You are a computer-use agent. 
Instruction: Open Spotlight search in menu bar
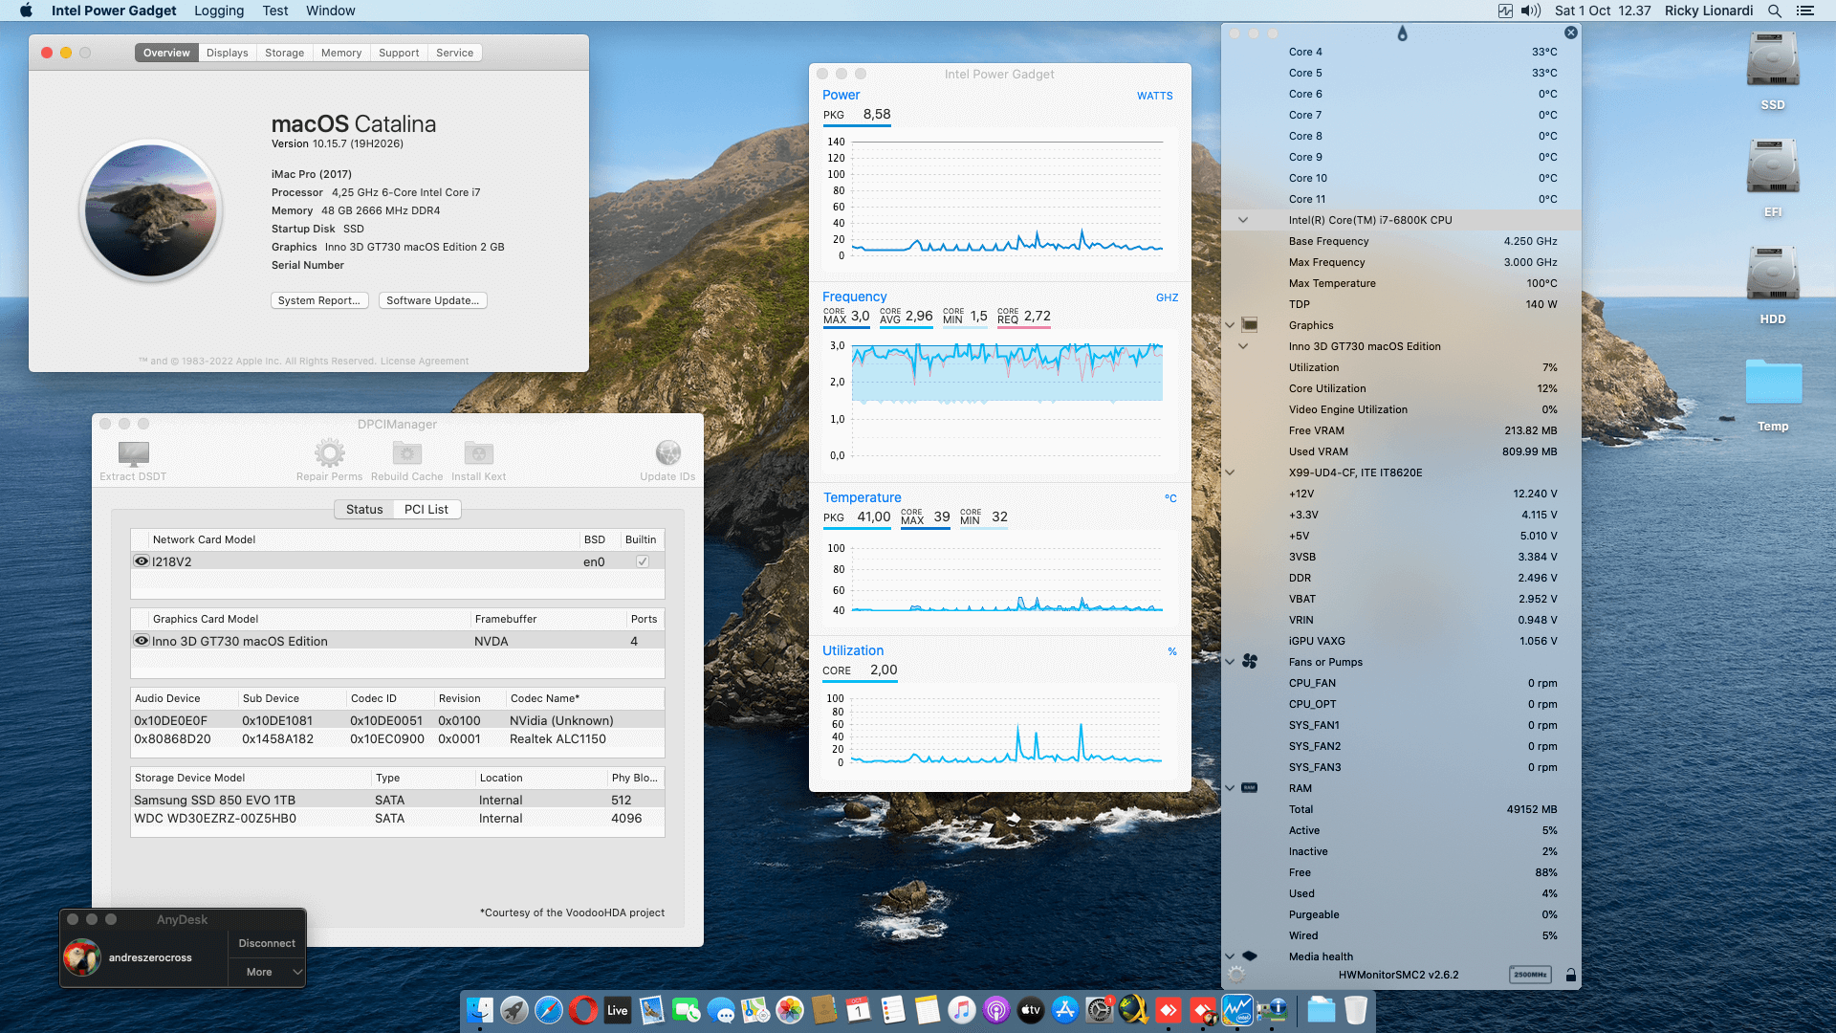point(1774,11)
